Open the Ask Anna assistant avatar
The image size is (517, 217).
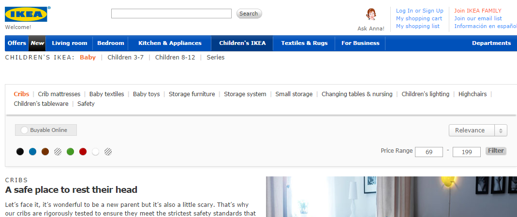click(x=371, y=15)
